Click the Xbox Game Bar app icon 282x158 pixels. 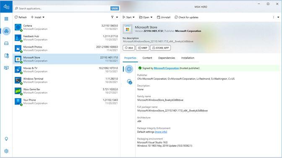click(18, 91)
